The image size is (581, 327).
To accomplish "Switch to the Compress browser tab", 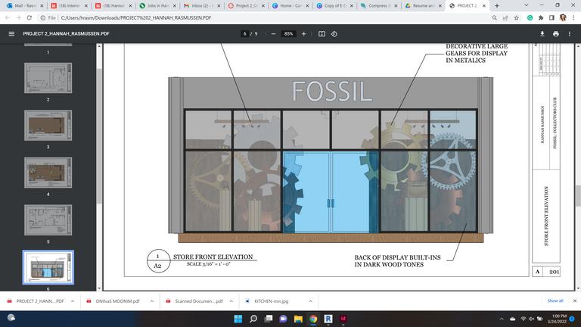I will pyautogui.click(x=379, y=6).
